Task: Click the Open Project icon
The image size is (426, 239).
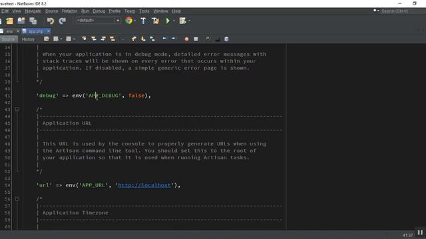Action: click(21, 21)
